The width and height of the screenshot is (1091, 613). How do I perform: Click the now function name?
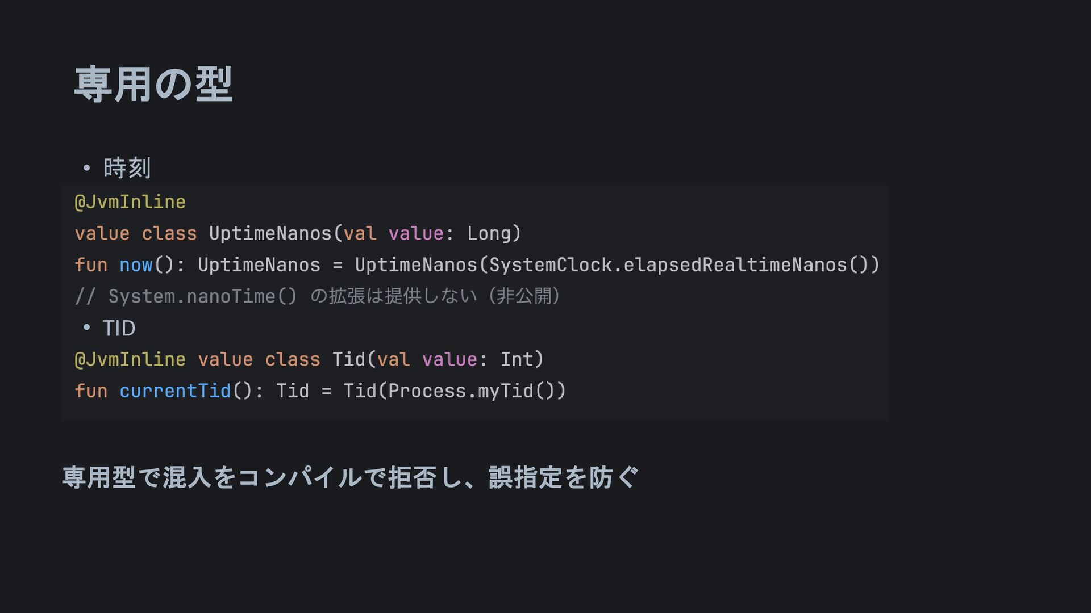[136, 265]
